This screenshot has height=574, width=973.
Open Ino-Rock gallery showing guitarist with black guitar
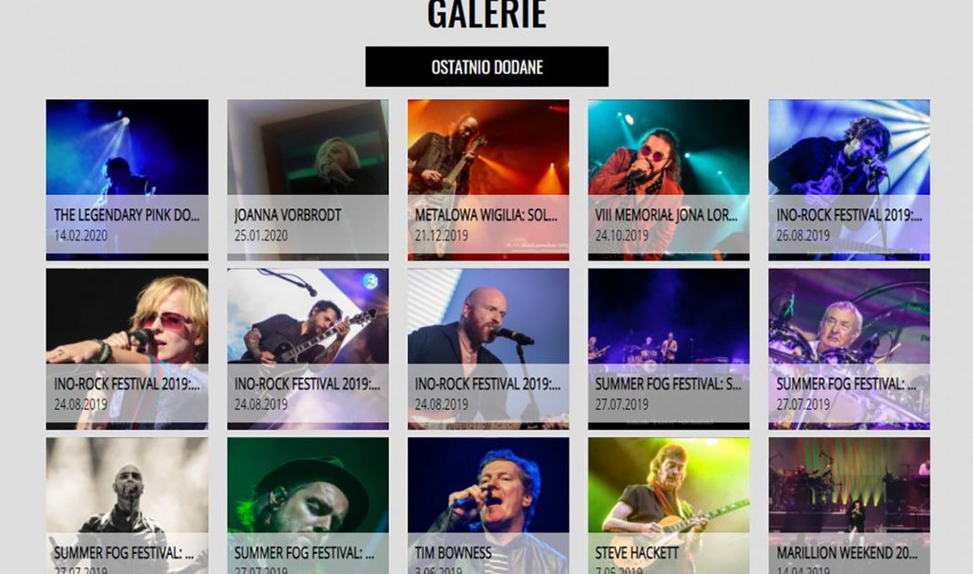308,349
